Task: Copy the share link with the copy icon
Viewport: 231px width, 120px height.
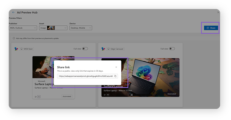Action: [x=116, y=76]
